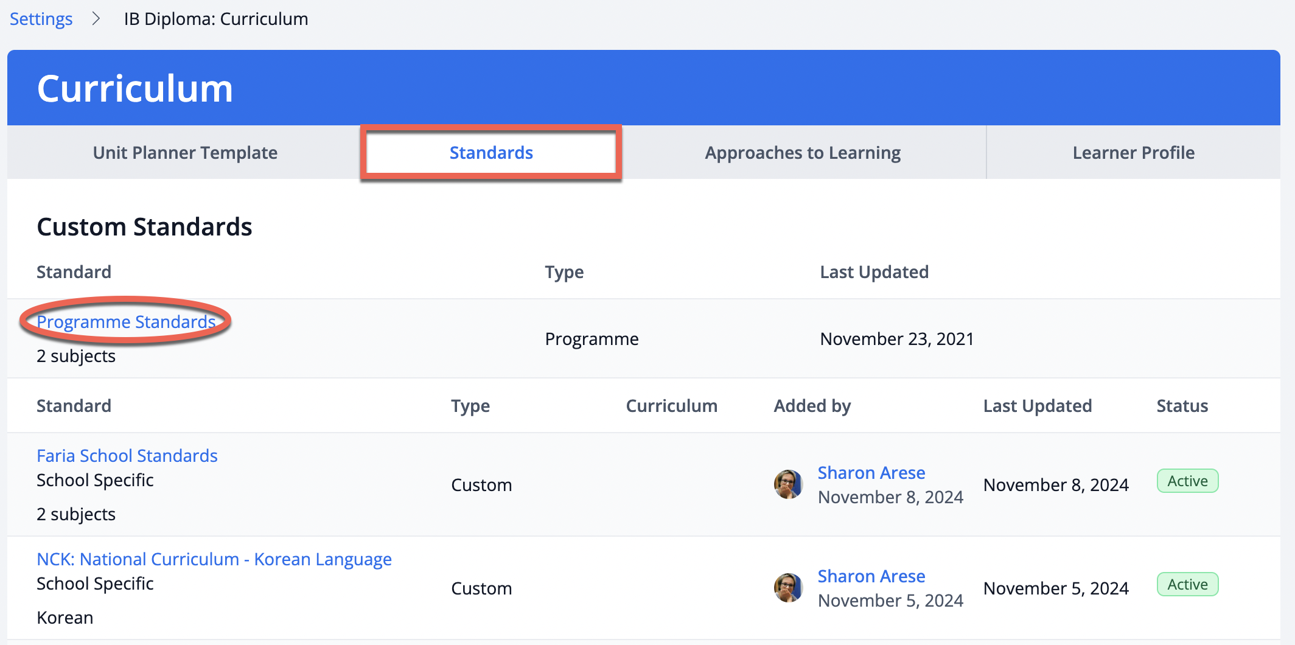Click Sharon Arese's name in Faria School row
1295x645 pixels.
coord(871,473)
